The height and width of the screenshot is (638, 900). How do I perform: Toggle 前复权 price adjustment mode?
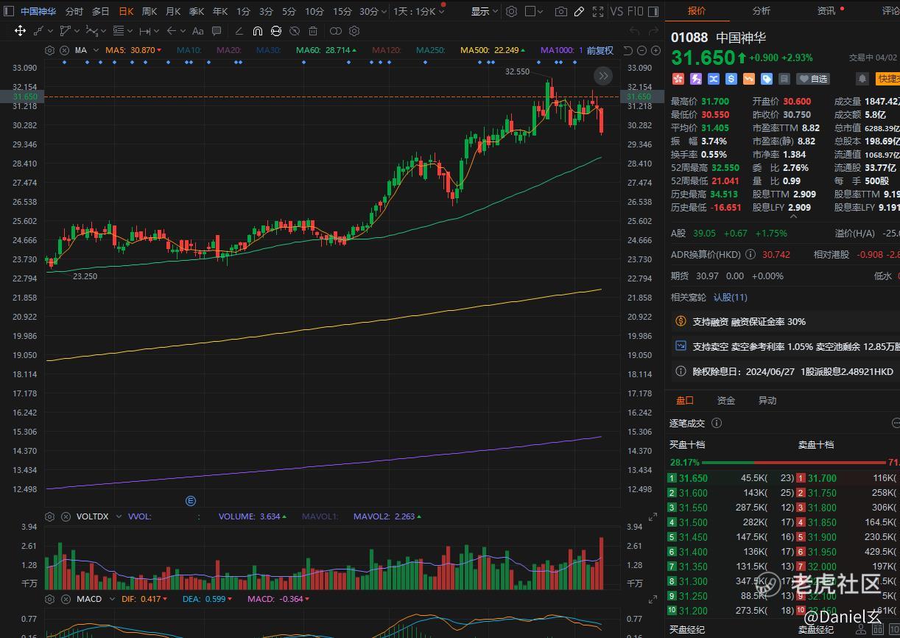click(x=600, y=50)
